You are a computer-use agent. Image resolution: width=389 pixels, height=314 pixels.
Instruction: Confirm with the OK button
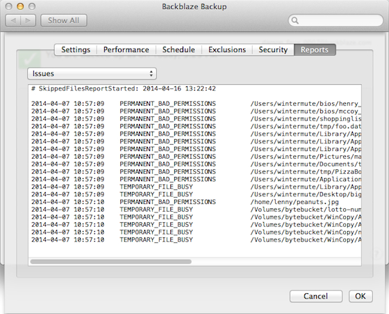pos(361,296)
